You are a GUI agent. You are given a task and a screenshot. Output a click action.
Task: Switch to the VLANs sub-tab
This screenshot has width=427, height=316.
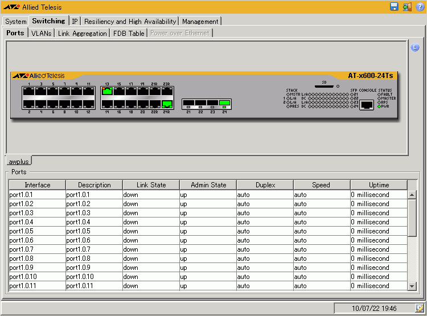pyautogui.click(x=42, y=33)
